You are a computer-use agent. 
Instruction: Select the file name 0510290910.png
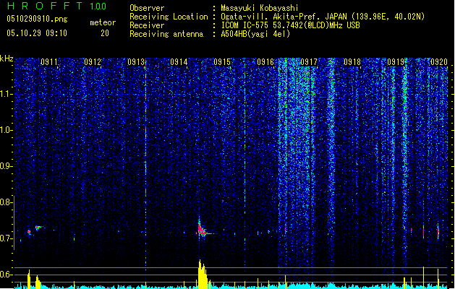click(x=37, y=19)
